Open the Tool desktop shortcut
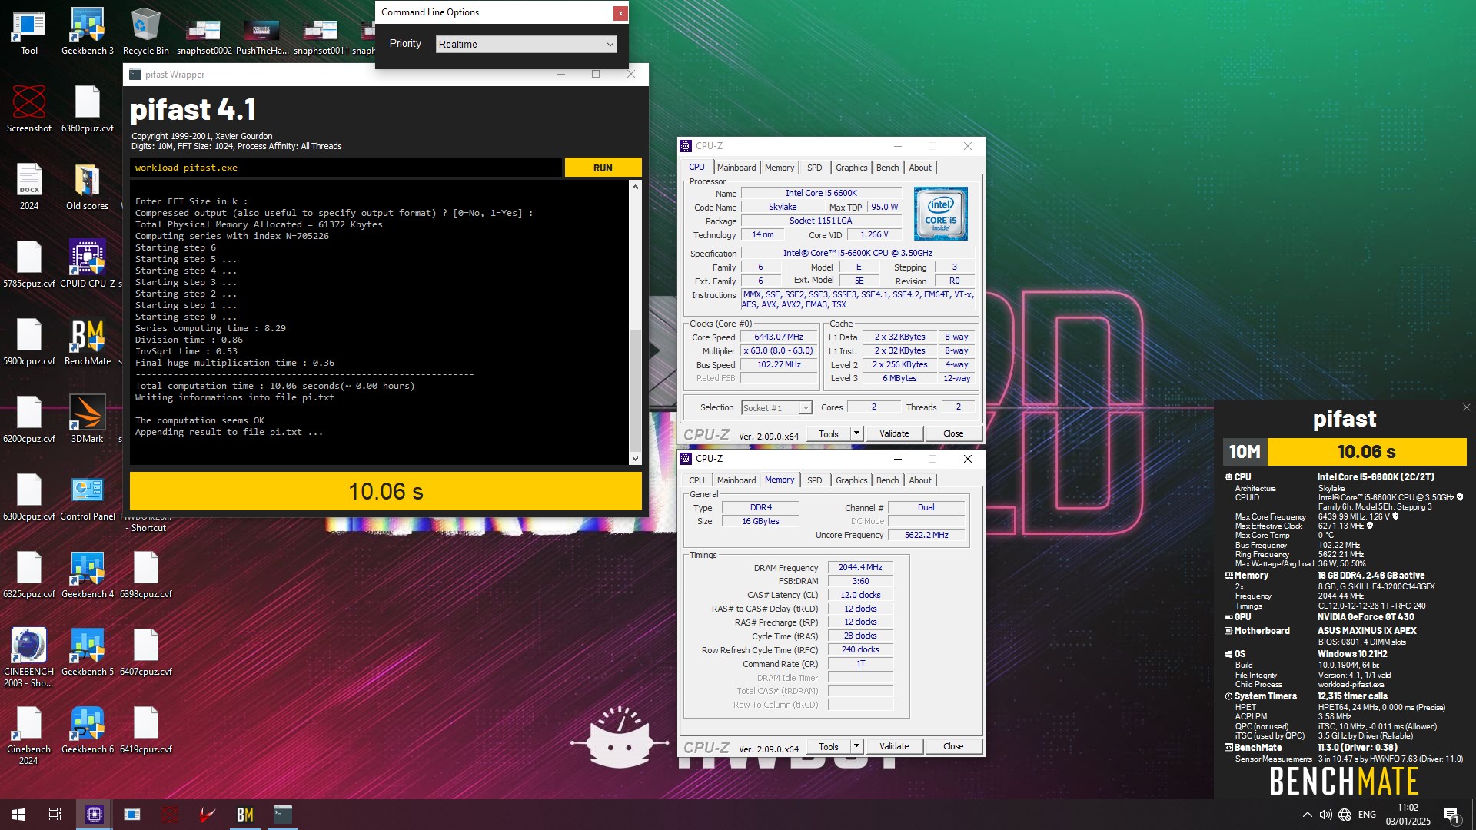The height and width of the screenshot is (830, 1476). pos(29,32)
